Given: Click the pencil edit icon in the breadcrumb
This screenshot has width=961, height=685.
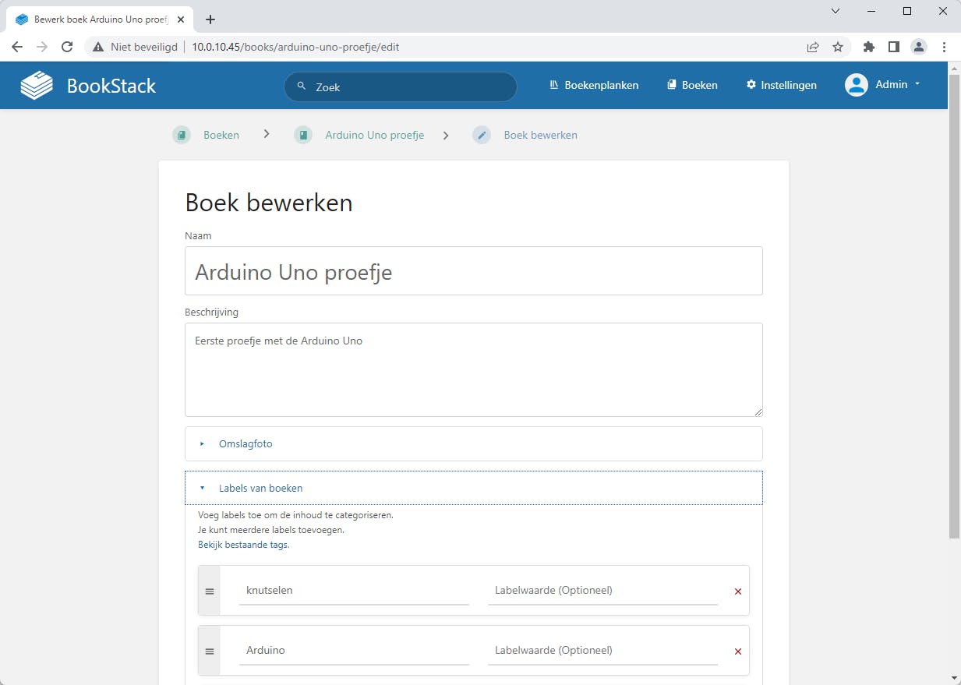Looking at the screenshot, I should pos(481,135).
